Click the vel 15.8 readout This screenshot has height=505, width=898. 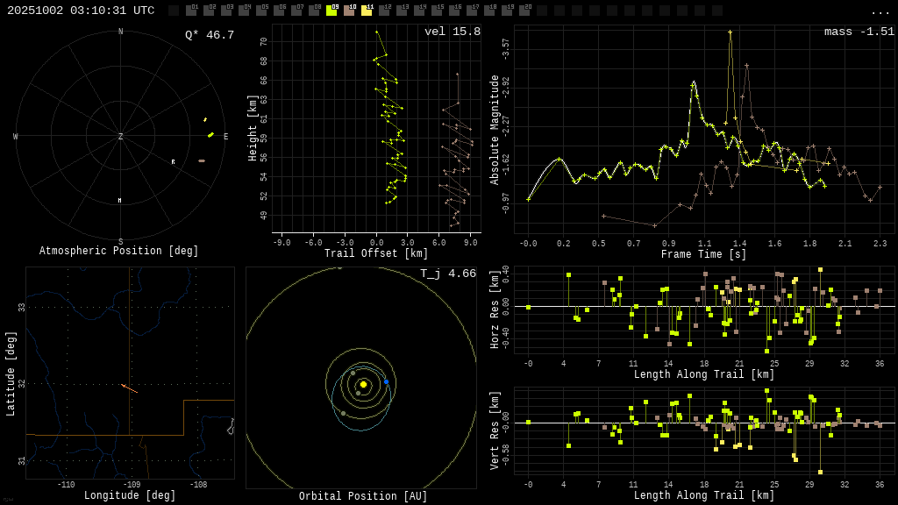coord(452,32)
